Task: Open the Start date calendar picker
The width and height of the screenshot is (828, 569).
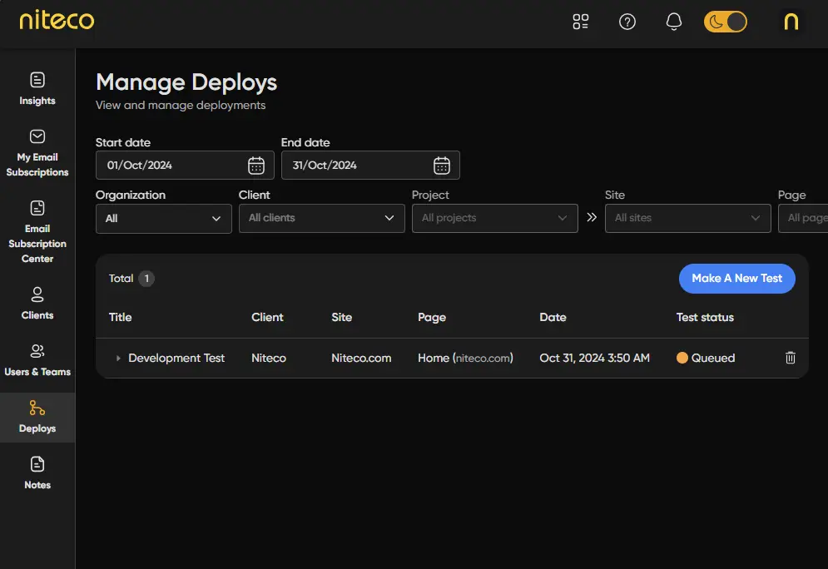Action: tap(256, 166)
